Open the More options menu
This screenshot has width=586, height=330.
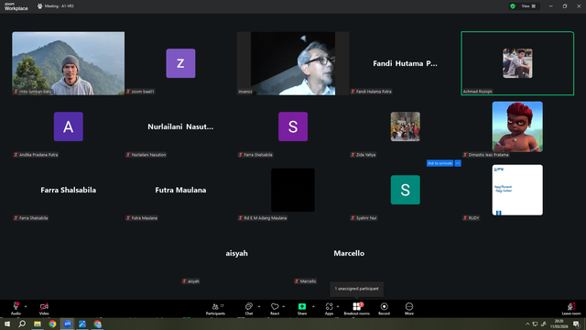click(409, 308)
